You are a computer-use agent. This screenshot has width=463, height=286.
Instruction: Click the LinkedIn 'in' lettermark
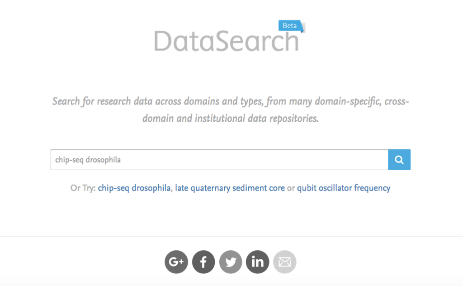coord(258,262)
